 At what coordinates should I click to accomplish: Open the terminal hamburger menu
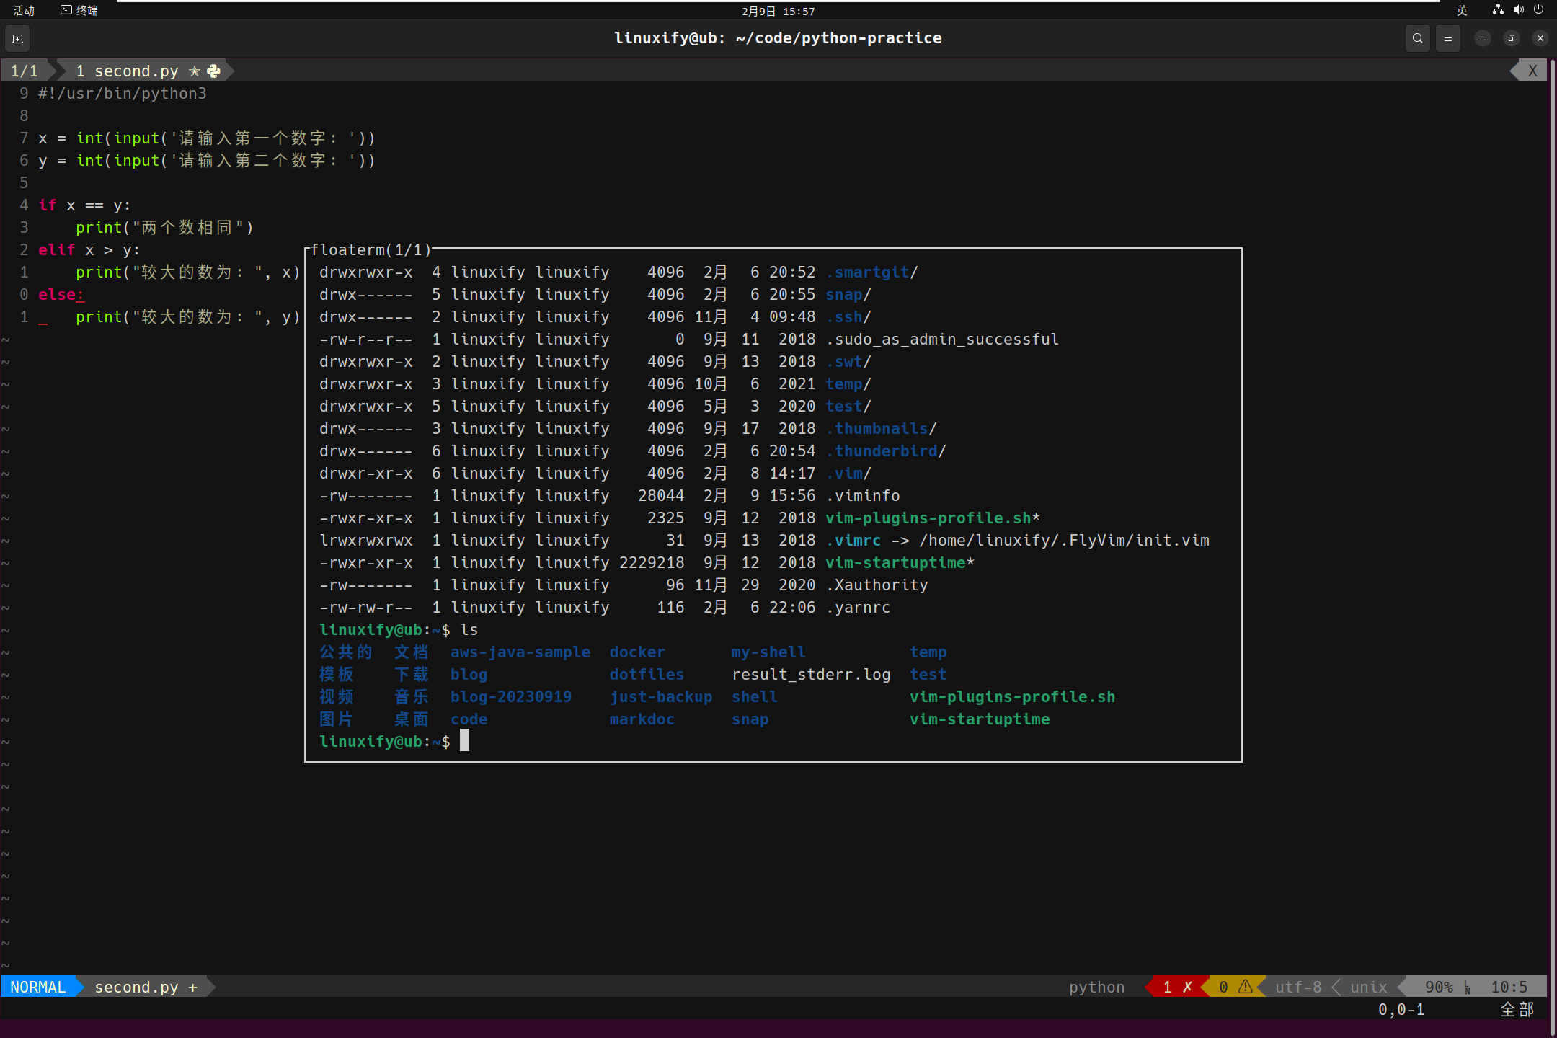pos(1447,38)
